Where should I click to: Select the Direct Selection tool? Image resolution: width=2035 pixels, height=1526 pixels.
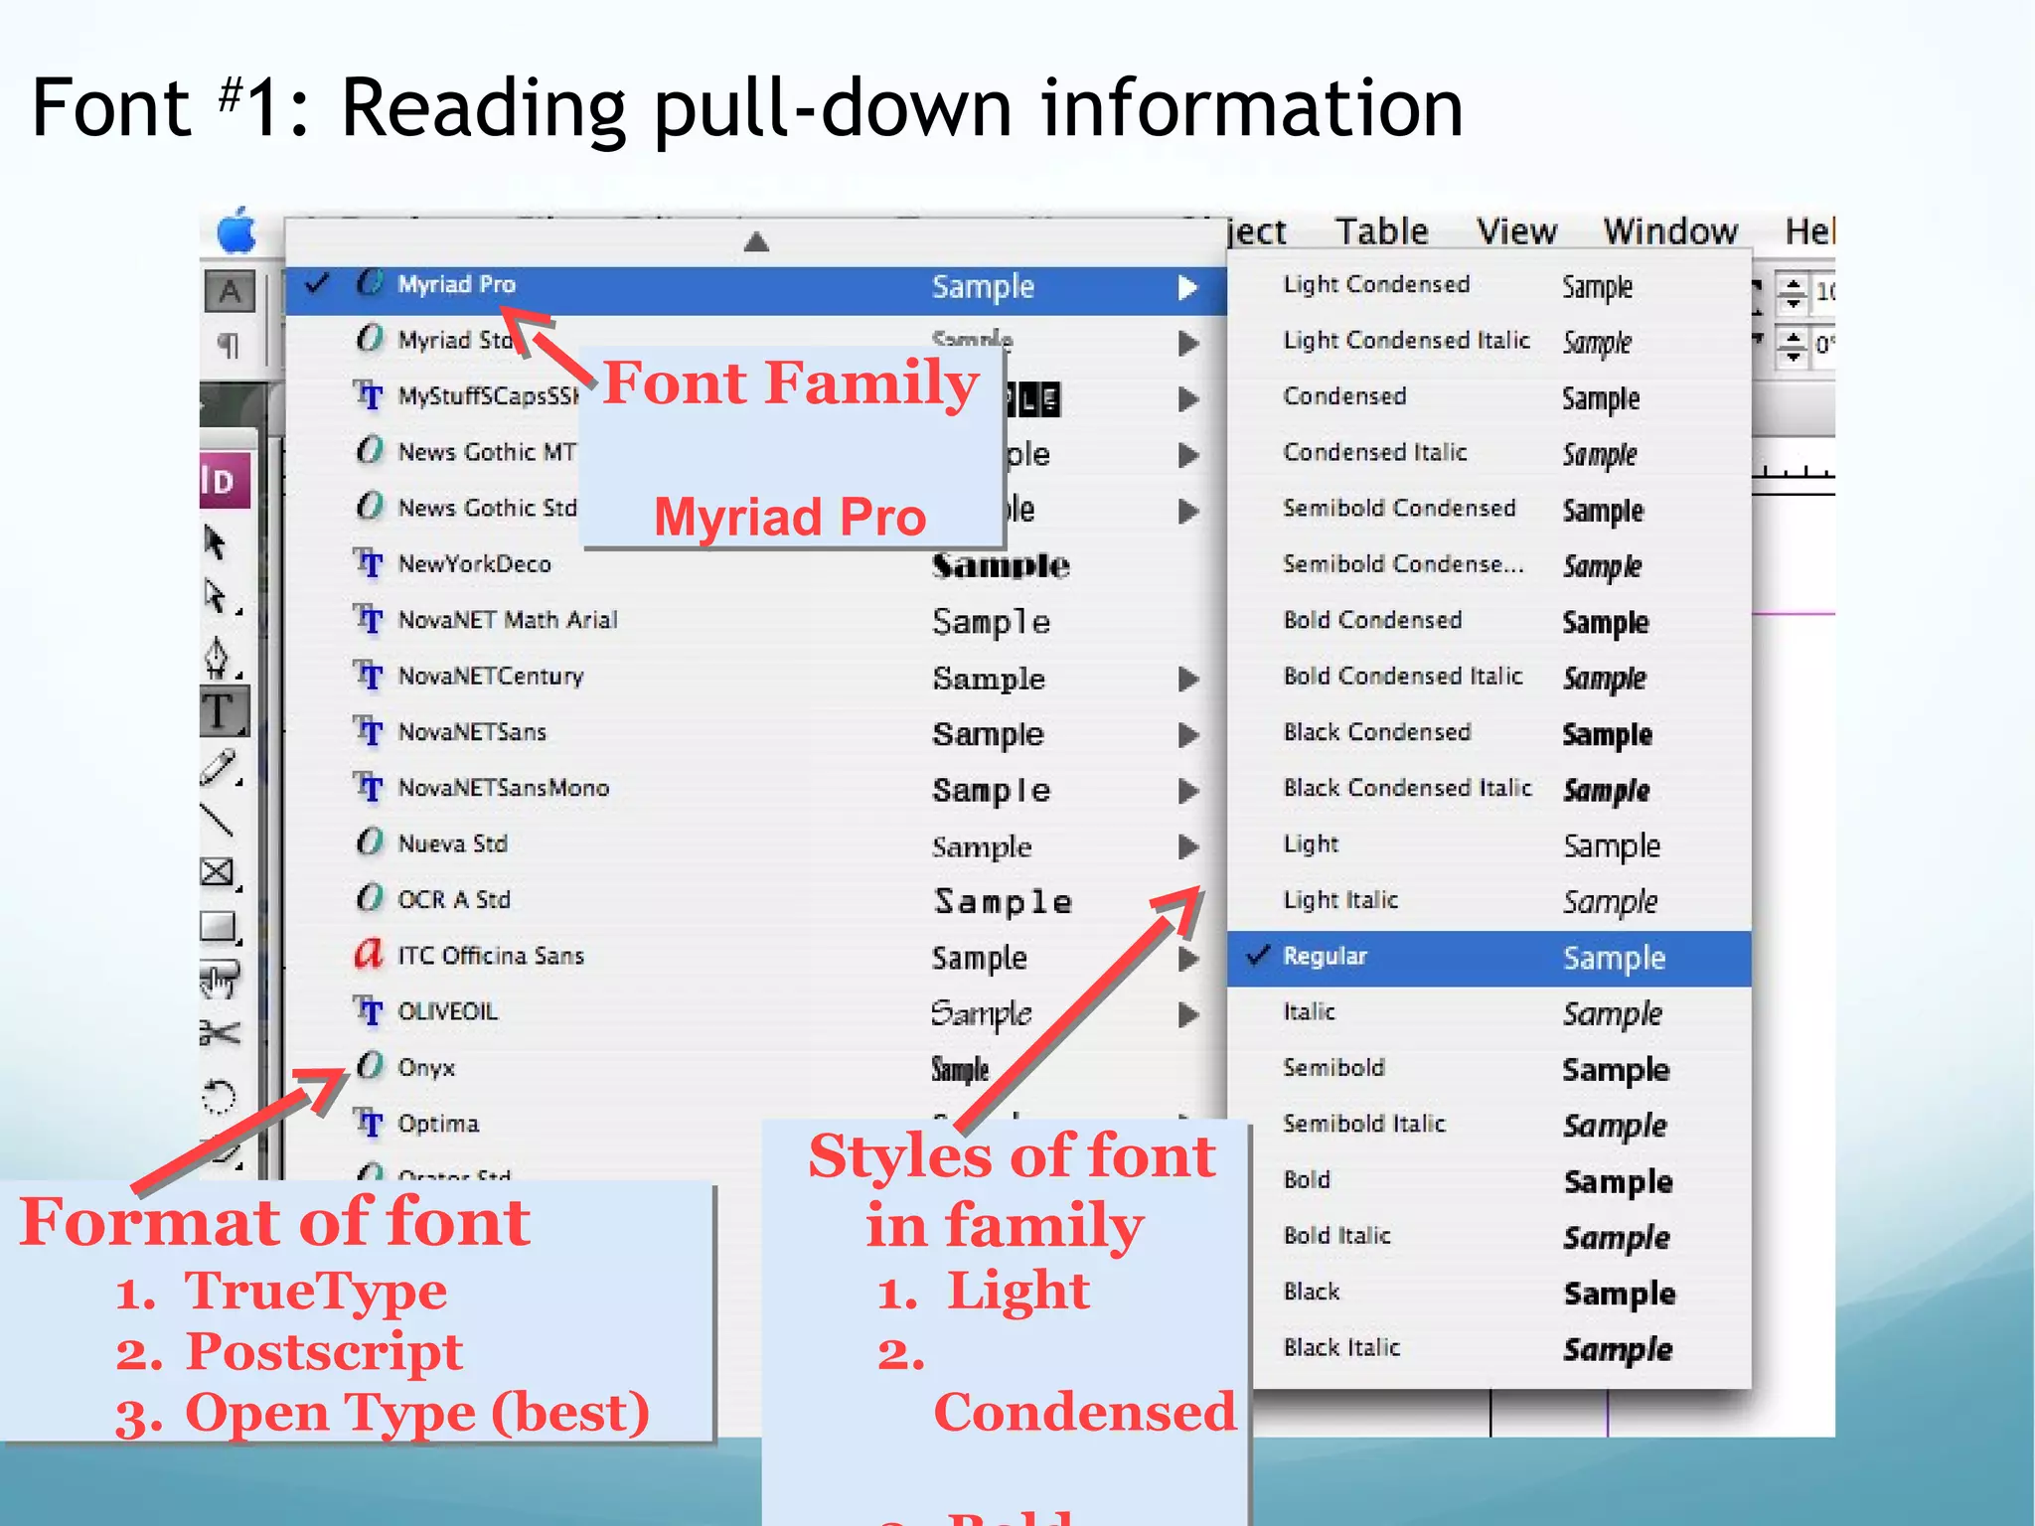click(218, 597)
